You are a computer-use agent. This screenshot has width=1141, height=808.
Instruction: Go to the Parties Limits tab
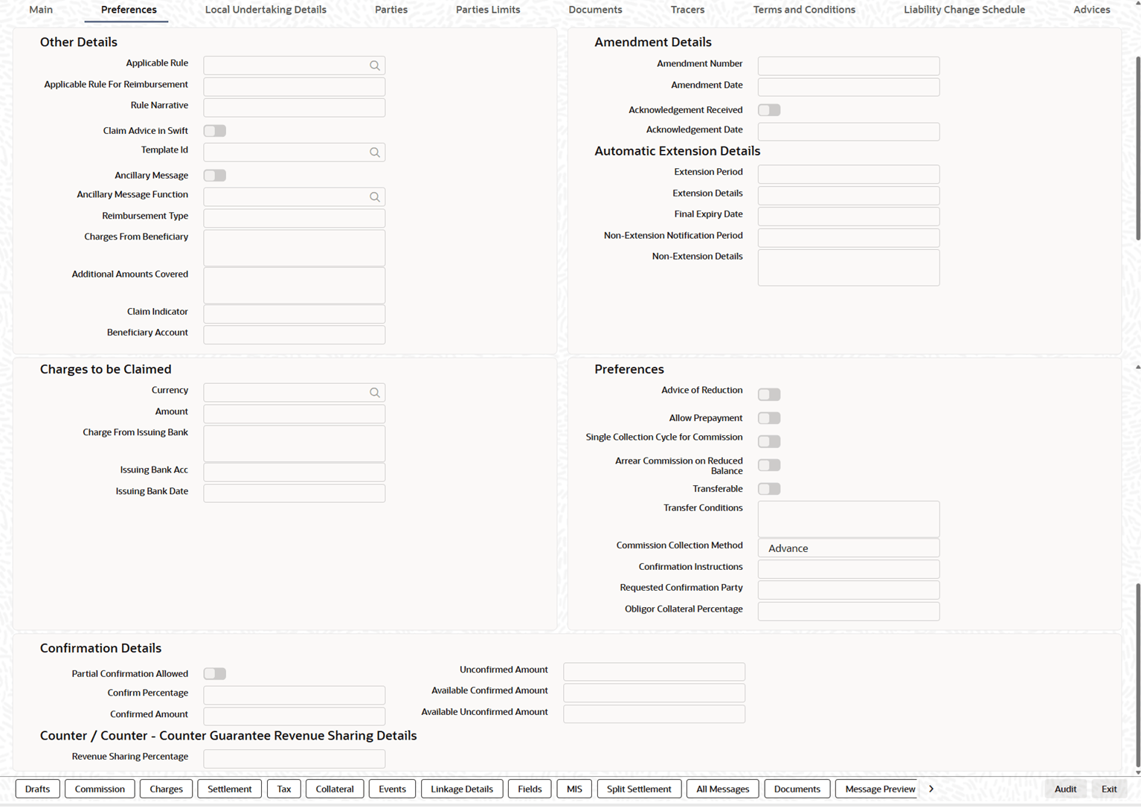tap(488, 10)
